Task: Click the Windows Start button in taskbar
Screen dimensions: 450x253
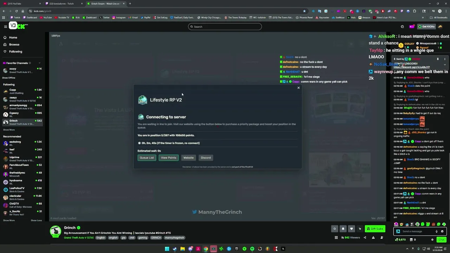Action: 167,249
